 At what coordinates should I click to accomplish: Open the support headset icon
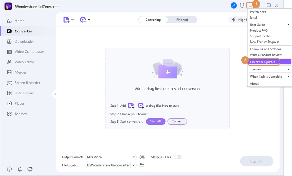[x=242, y=5]
